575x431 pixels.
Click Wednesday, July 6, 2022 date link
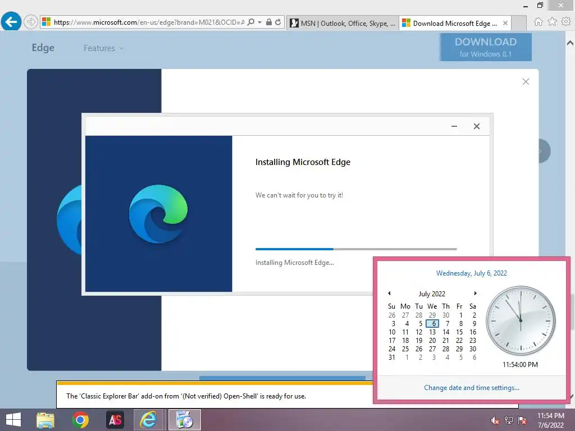(x=471, y=273)
